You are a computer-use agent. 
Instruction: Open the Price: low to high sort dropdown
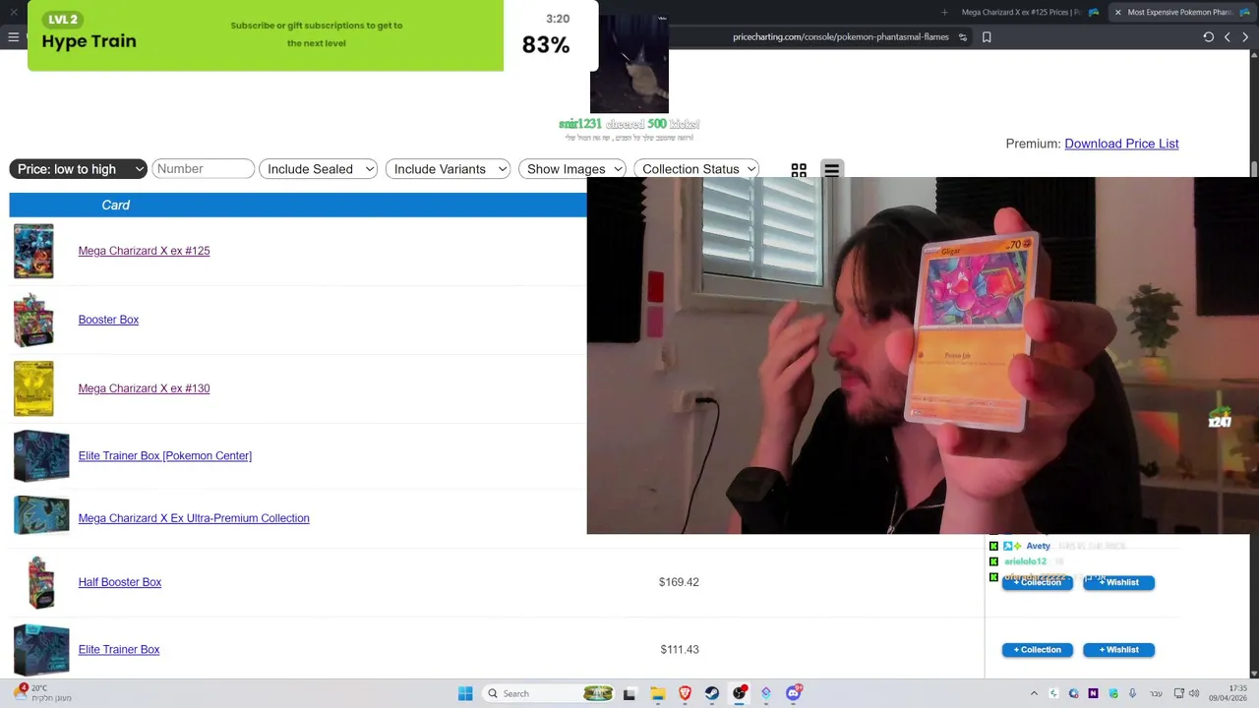click(x=79, y=169)
